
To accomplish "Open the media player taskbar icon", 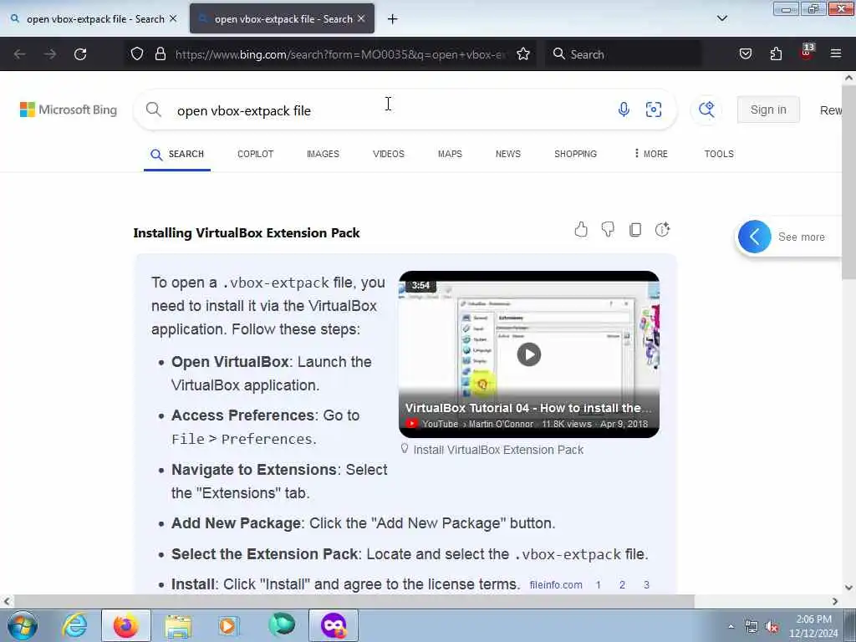I will coord(227,625).
